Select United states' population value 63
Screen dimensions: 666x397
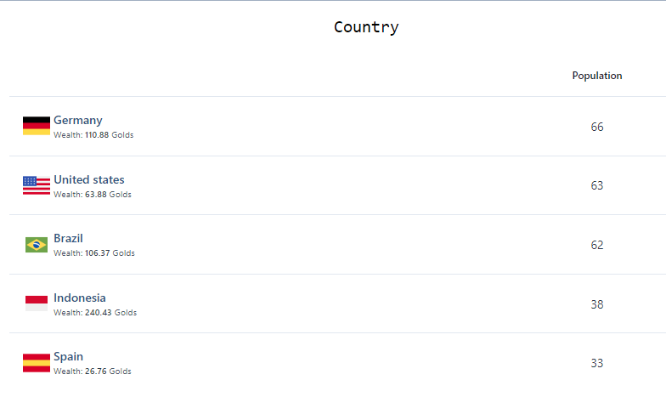(597, 185)
